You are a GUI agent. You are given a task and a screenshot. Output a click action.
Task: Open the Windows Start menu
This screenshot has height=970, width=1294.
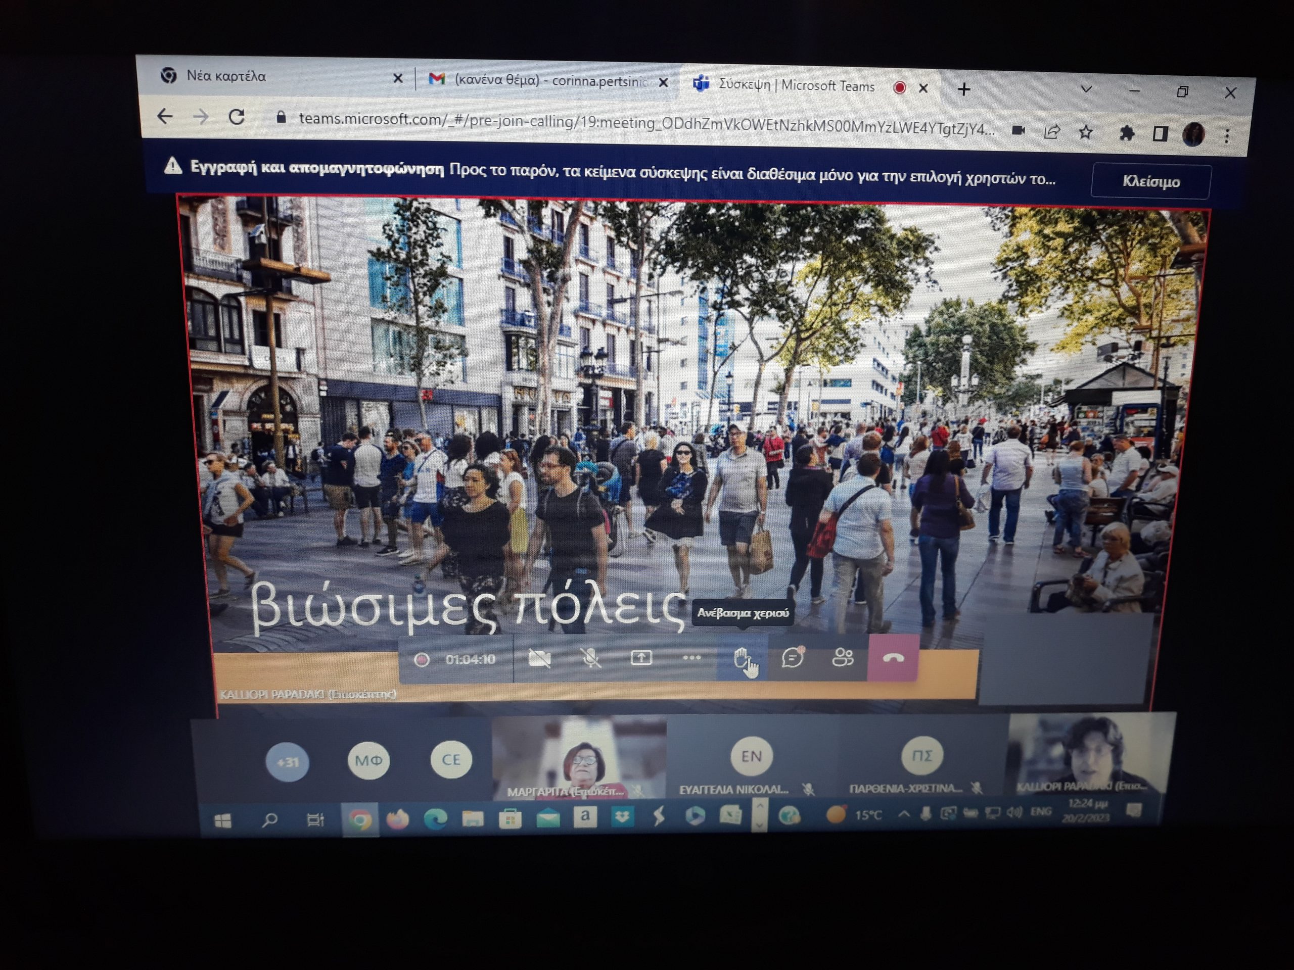pyautogui.click(x=223, y=821)
